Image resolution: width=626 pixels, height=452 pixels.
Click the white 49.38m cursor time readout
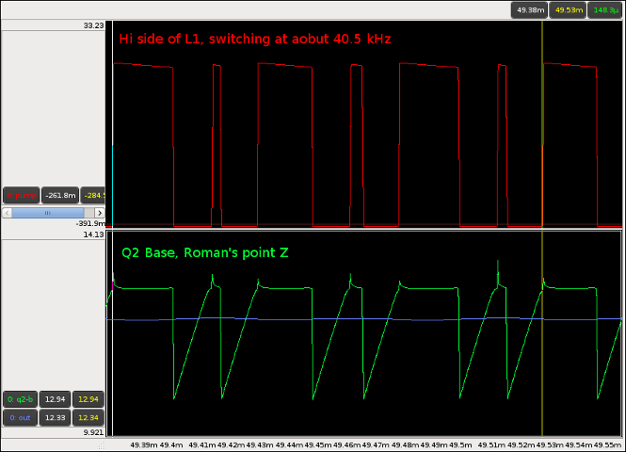click(528, 9)
